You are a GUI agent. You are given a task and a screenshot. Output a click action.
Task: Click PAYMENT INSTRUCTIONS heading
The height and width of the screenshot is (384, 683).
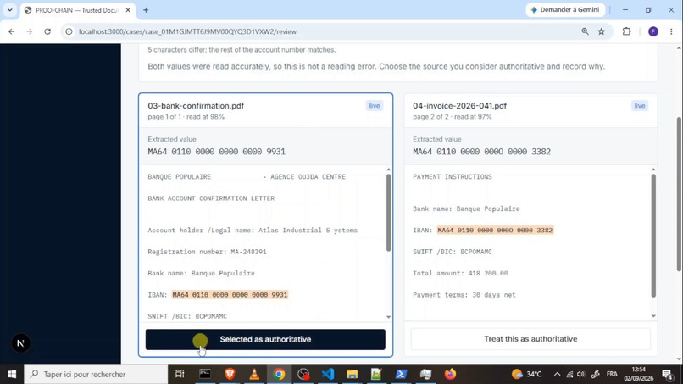[453, 177]
